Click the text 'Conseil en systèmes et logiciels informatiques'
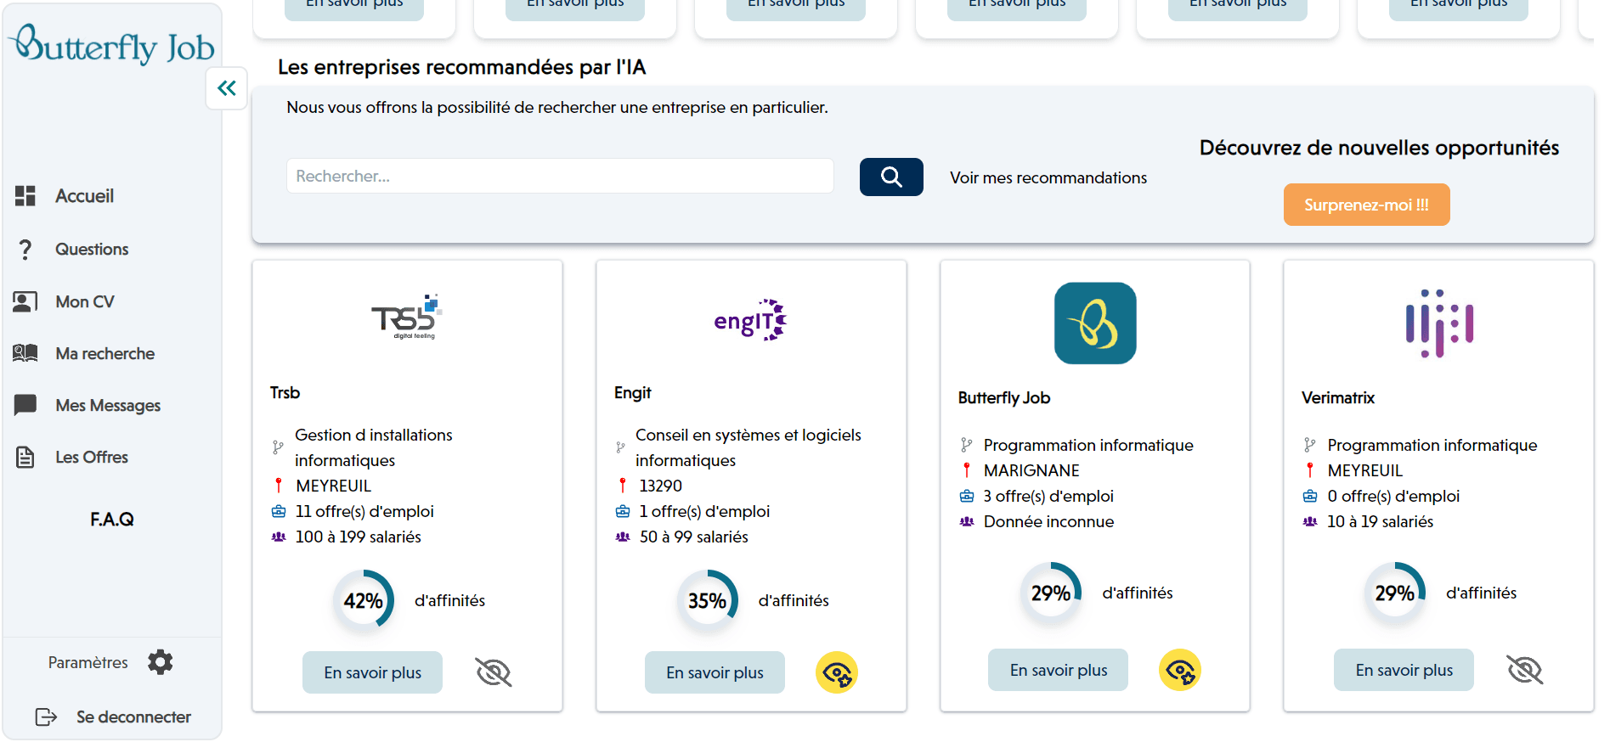The image size is (1610, 742). coord(749,447)
